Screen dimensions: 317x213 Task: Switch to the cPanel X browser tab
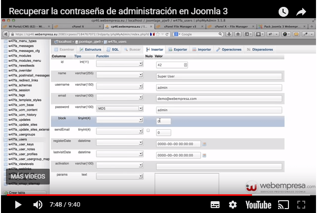(x=78, y=27)
